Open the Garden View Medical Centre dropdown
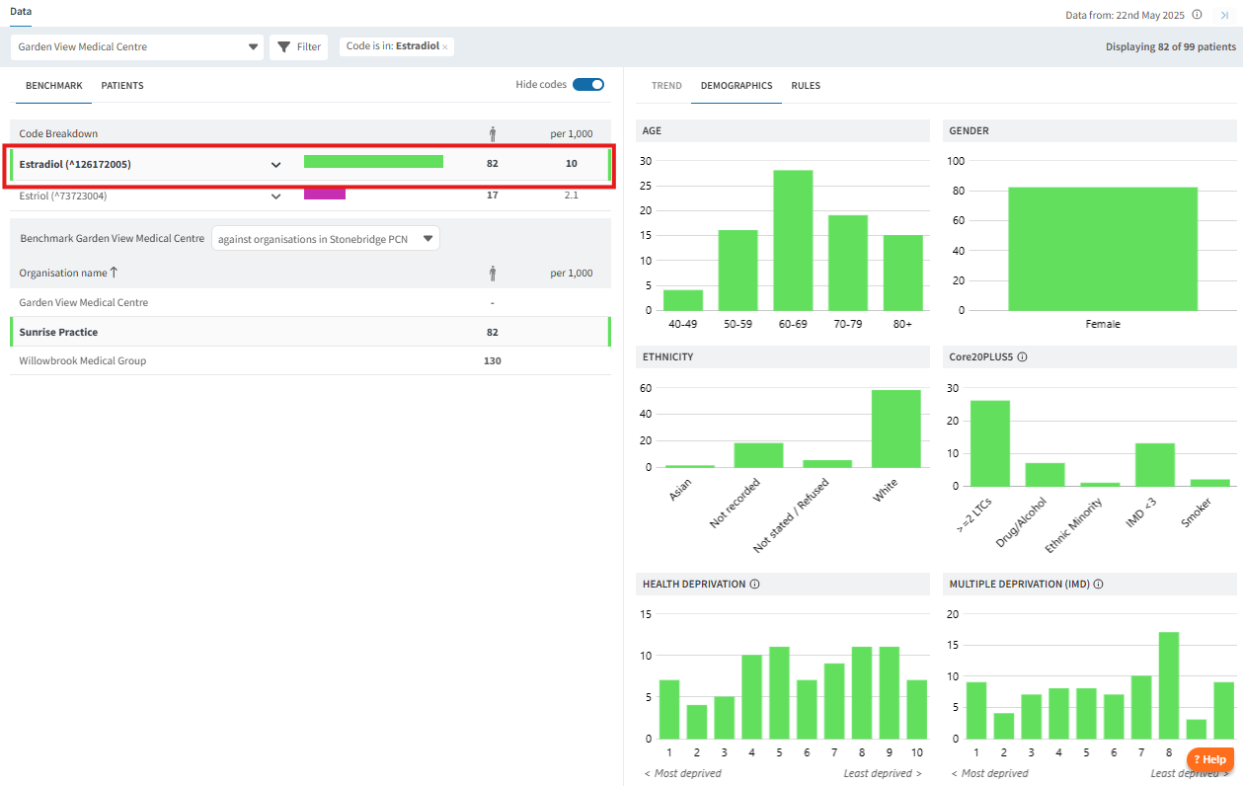1243x786 pixels. pyautogui.click(x=136, y=46)
